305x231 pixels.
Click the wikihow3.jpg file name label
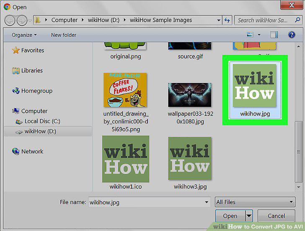(x=190, y=187)
